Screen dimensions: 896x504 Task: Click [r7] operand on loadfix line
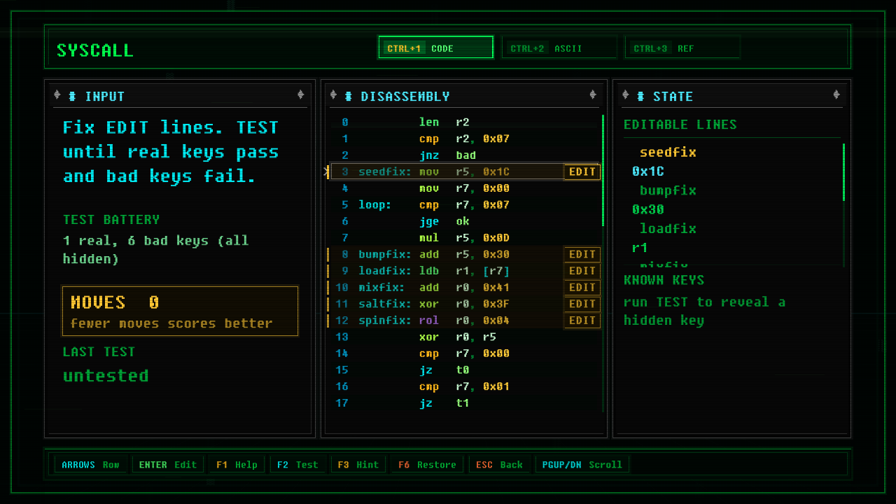pyautogui.click(x=496, y=271)
